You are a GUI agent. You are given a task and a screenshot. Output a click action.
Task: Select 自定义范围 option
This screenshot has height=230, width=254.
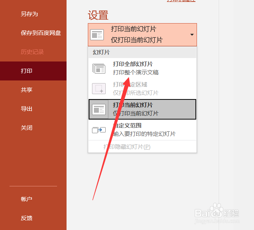click(143, 130)
